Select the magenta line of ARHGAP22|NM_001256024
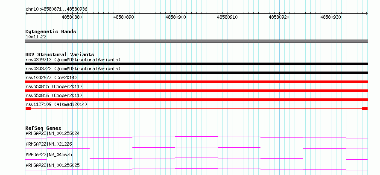Viewport: 380px width, 175px height. [196, 137]
